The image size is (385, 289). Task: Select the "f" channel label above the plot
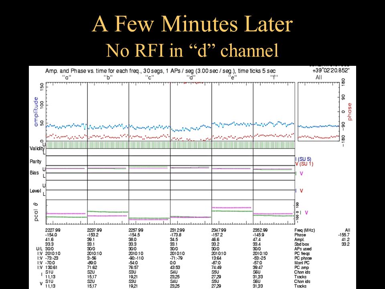tap(274, 77)
